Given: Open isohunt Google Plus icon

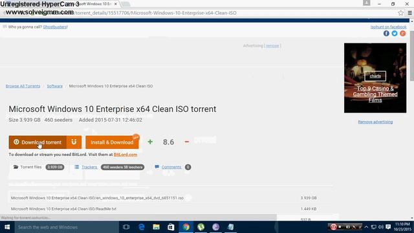Looking at the screenshot, I should [402, 33].
